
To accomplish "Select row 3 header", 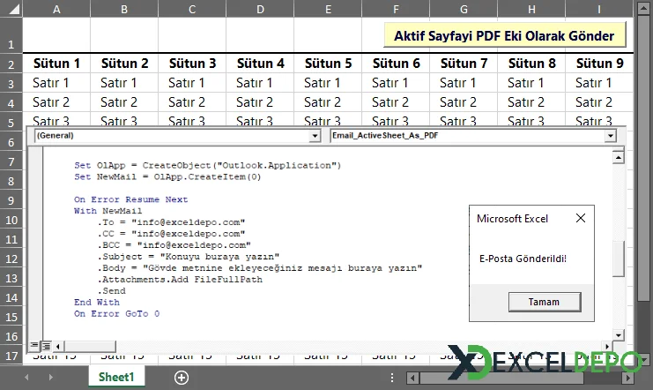I will coord(11,83).
